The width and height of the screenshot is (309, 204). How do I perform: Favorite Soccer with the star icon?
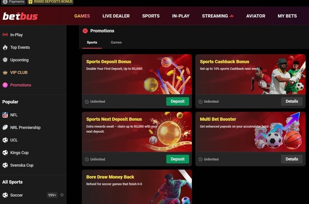coord(62,195)
